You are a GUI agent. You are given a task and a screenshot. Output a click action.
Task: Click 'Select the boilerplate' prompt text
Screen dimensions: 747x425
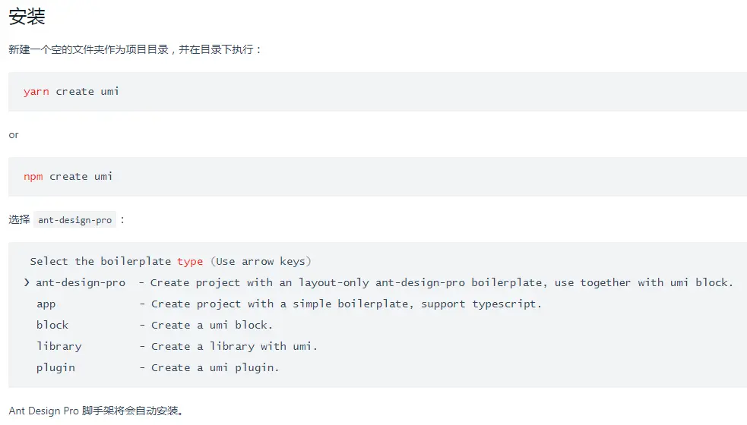pyautogui.click(x=100, y=262)
